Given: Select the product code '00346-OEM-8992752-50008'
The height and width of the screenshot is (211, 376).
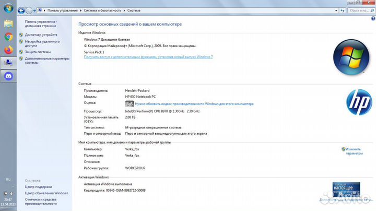Looking at the screenshot, I should tap(126, 191).
